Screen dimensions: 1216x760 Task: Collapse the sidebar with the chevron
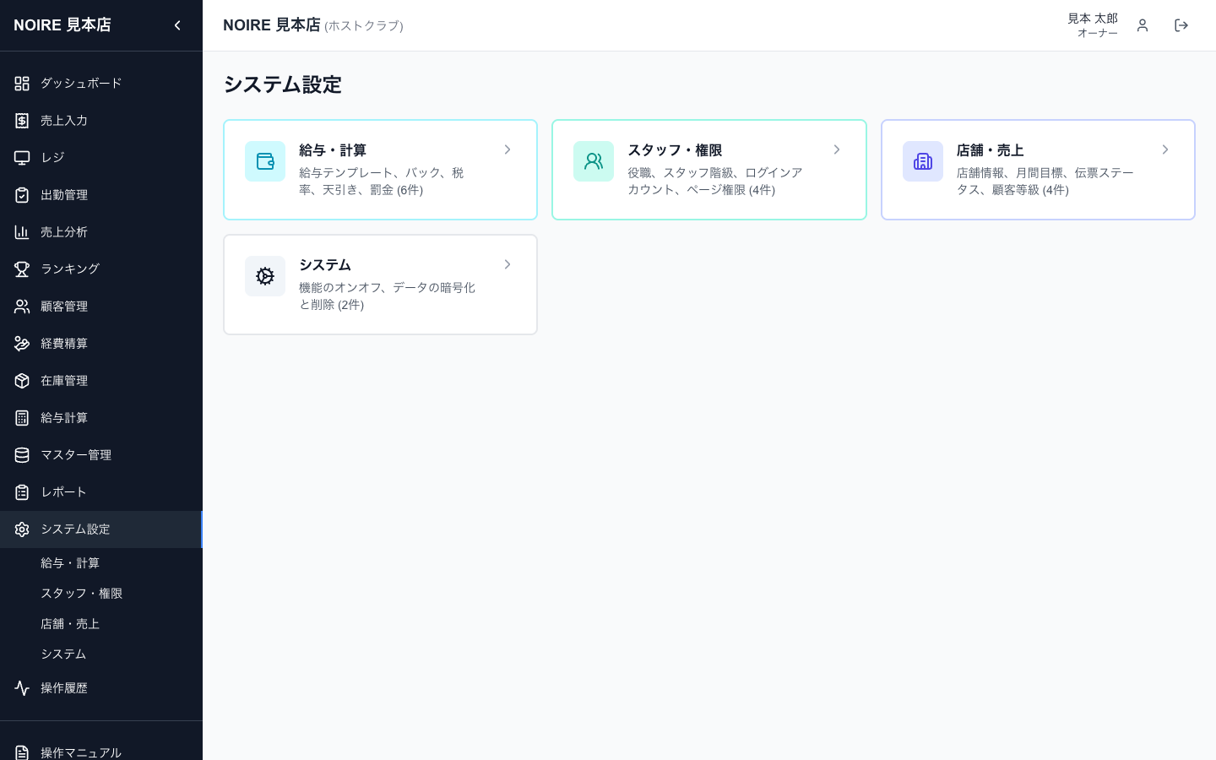177,25
